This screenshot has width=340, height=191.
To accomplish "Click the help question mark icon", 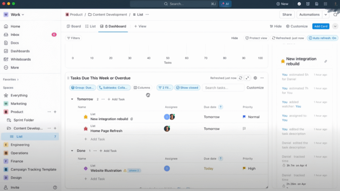I will tap(55, 187).
